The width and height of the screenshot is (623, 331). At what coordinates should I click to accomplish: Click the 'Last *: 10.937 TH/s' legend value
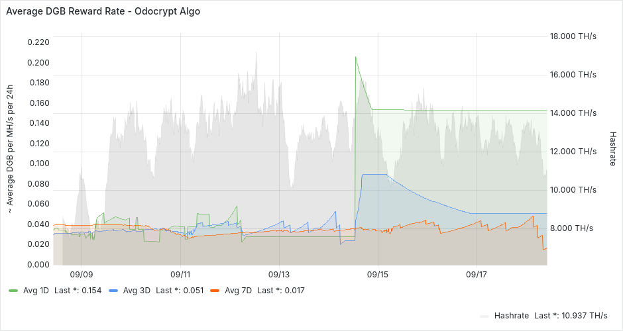click(571, 316)
